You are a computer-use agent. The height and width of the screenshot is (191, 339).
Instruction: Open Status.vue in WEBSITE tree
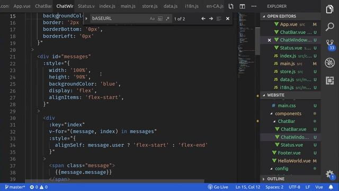[290, 145]
